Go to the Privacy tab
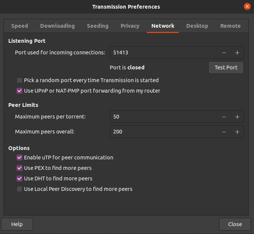This screenshot has width=254, height=234. 130,26
